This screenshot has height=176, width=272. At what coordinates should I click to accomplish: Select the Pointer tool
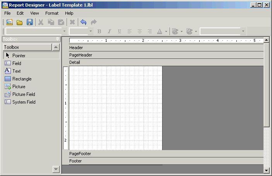31,55
